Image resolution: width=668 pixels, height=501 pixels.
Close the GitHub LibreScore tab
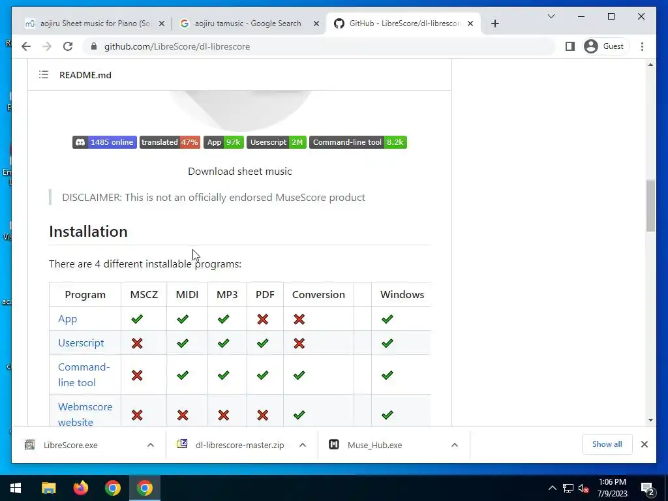click(470, 24)
